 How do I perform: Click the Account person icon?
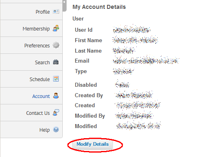[56, 96]
